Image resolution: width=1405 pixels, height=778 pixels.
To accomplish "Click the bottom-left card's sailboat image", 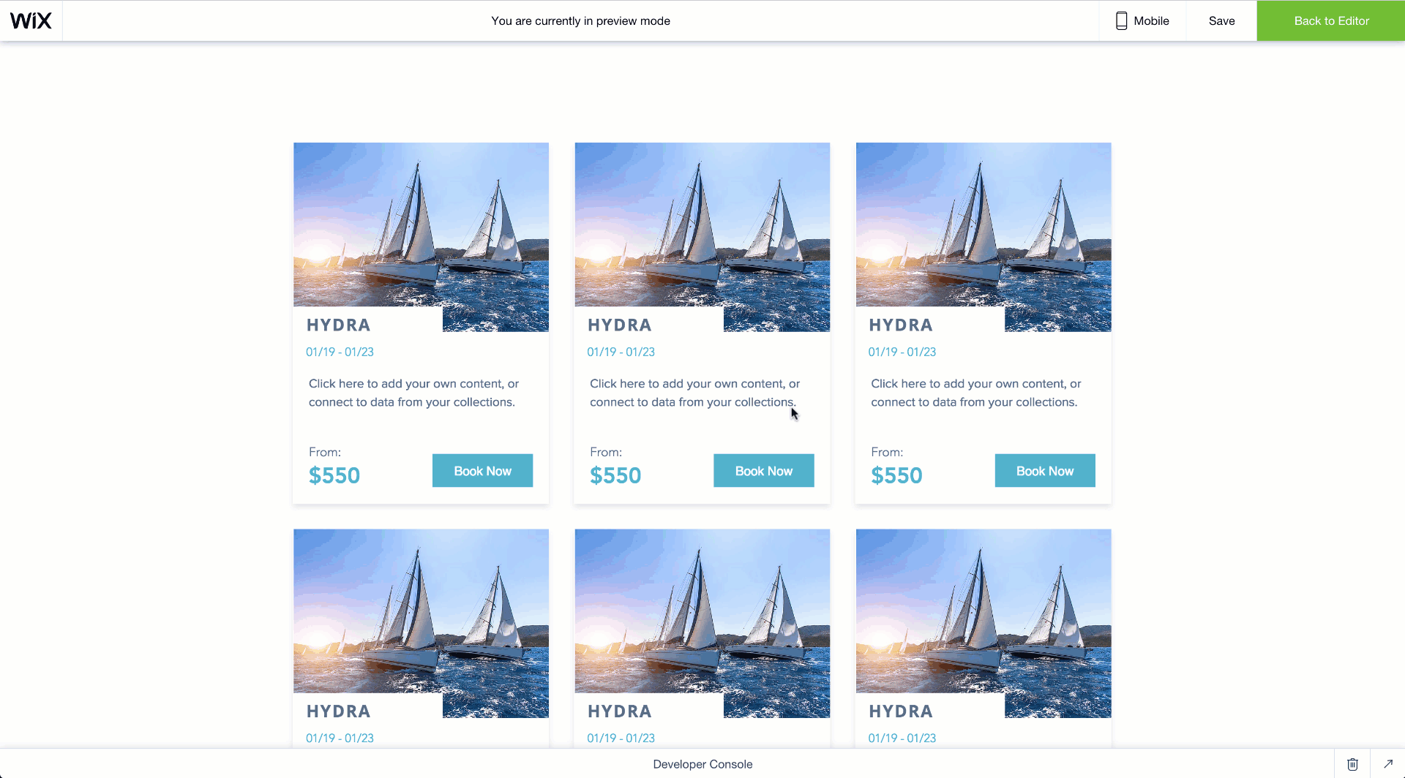I will click(421, 613).
